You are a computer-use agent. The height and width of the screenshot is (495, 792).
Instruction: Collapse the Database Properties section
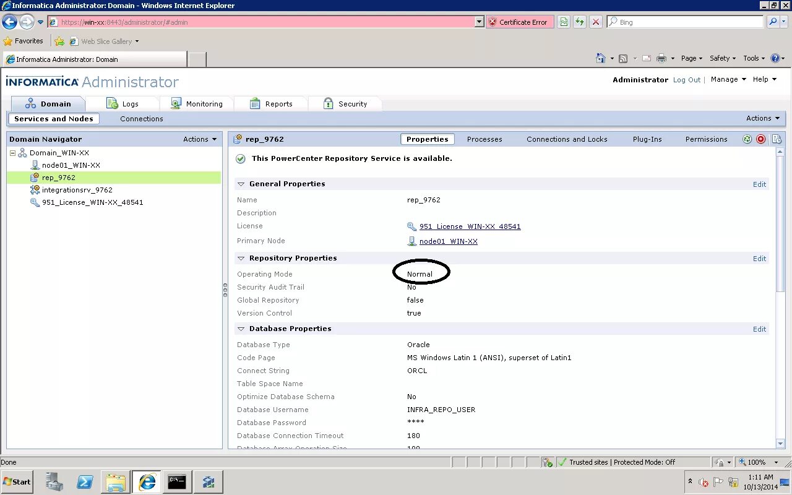point(241,329)
